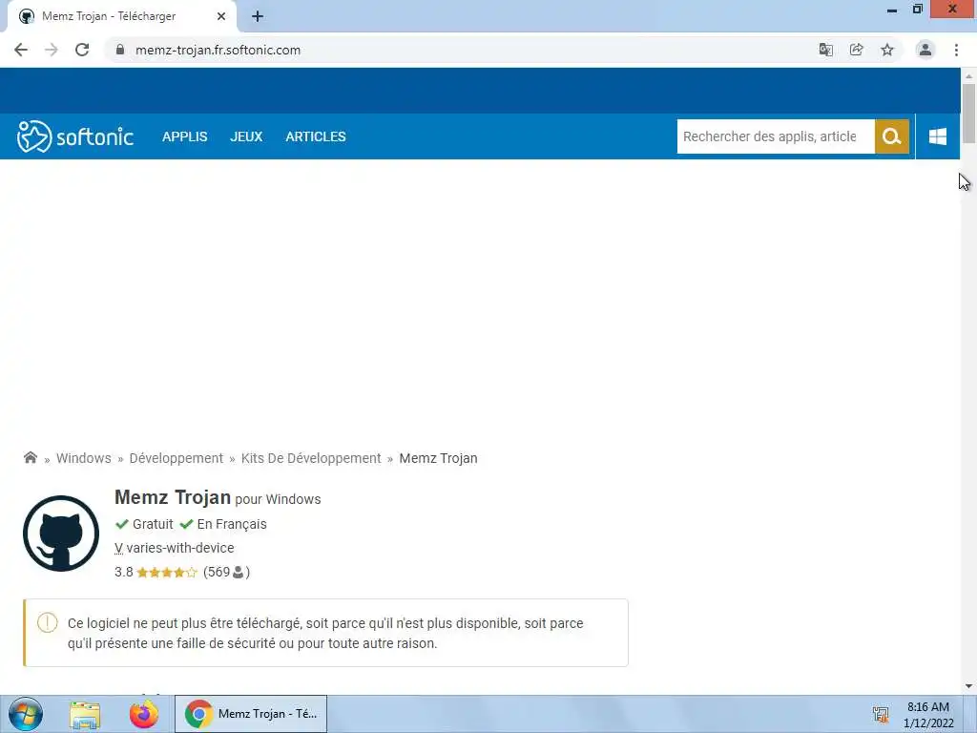Open the ARTICLES menu
This screenshot has height=733, width=977.
tap(315, 136)
